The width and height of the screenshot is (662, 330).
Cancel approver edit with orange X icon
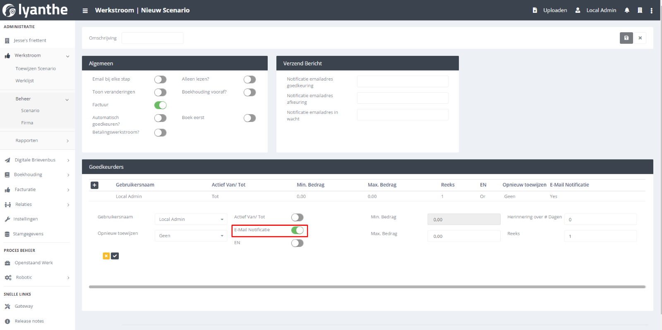click(106, 256)
